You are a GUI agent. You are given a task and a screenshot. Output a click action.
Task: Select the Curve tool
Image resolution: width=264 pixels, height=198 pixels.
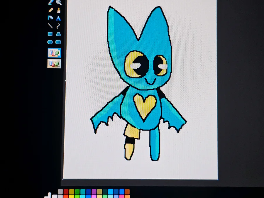coord(58,26)
